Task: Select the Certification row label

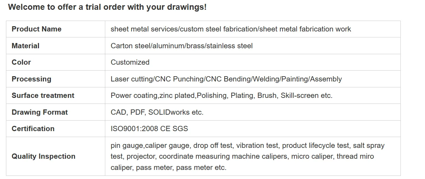Action: (33, 129)
